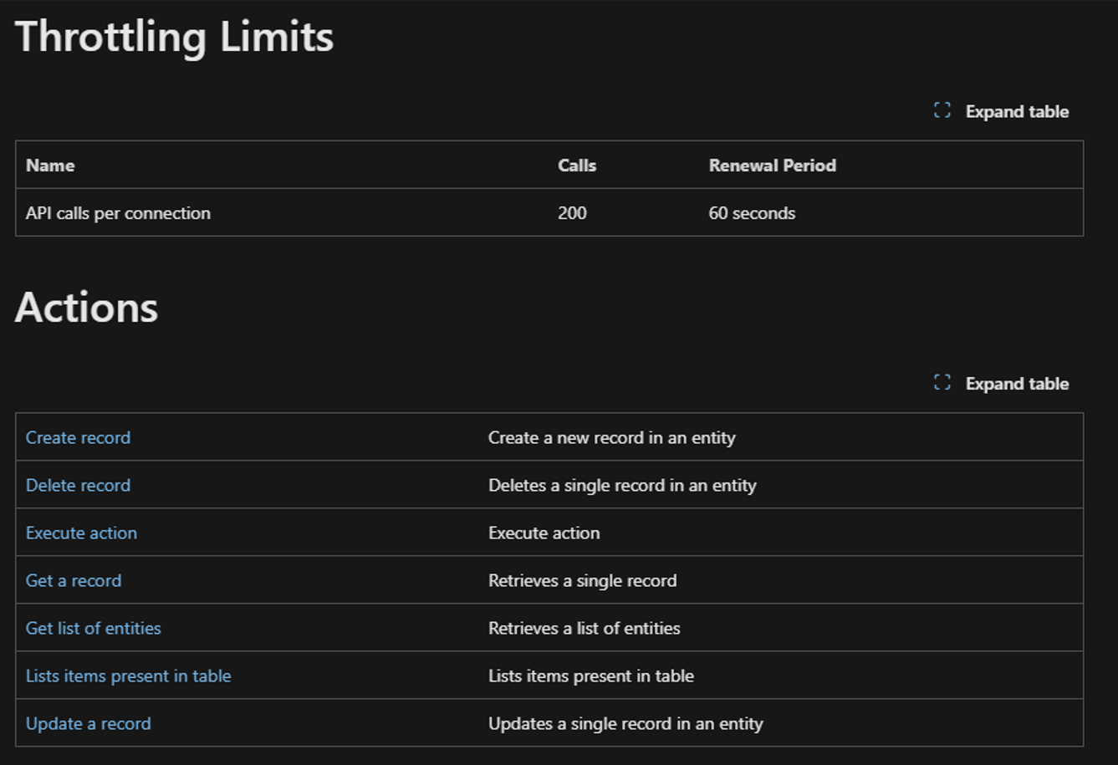This screenshot has height=765, width=1118.
Task: Click the 60 seconds renewal period cell
Action: [x=752, y=212]
